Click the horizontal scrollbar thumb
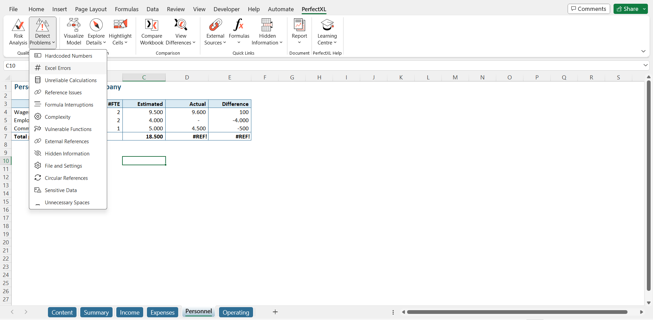 pyautogui.click(x=517, y=312)
